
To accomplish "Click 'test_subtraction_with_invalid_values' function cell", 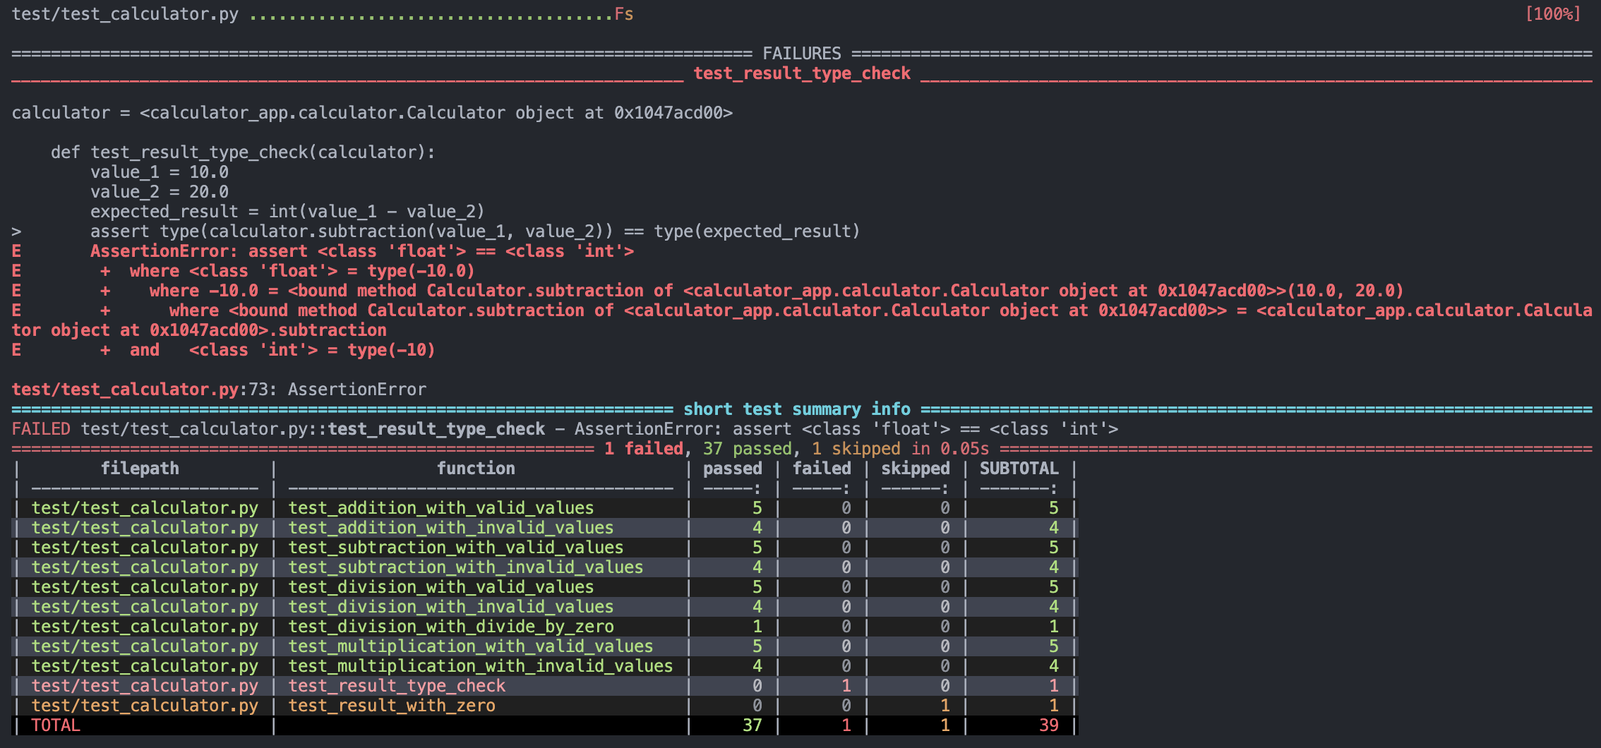I will coord(466,567).
